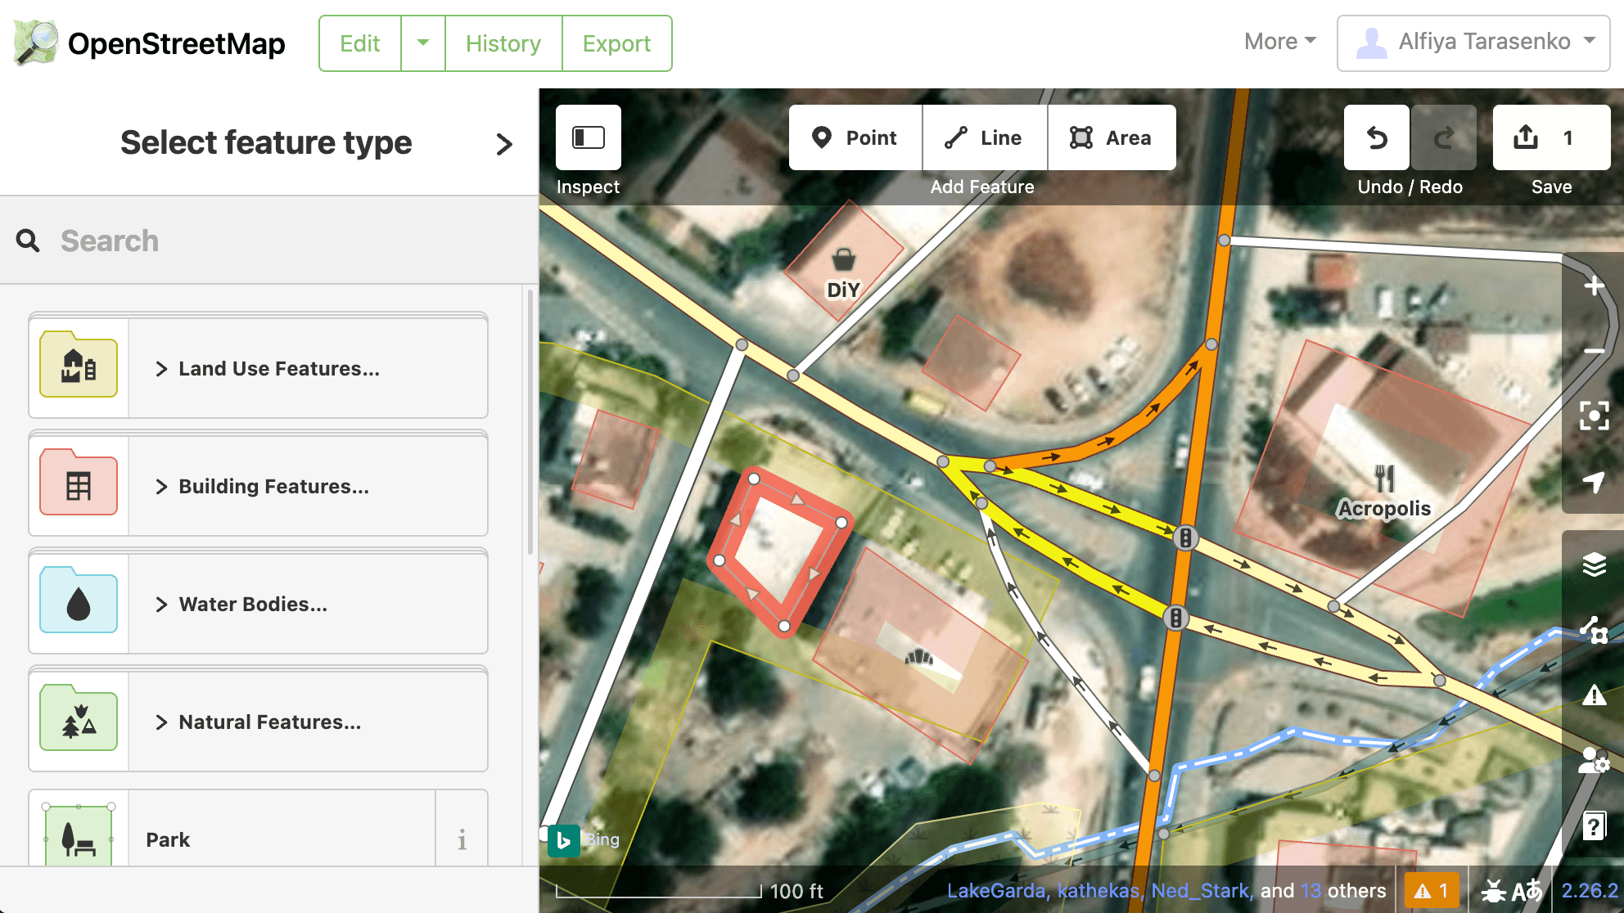Image resolution: width=1624 pixels, height=913 pixels.
Task: Open the translation help icon
Action: coord(1527,890)
